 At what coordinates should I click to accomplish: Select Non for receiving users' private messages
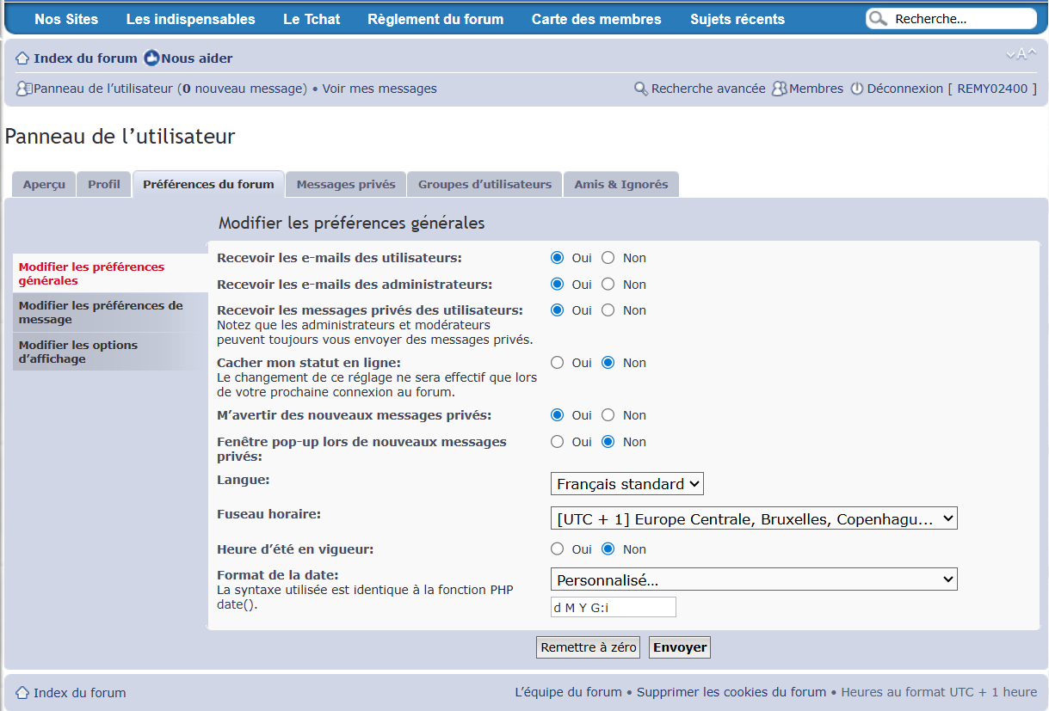point(608,310)
